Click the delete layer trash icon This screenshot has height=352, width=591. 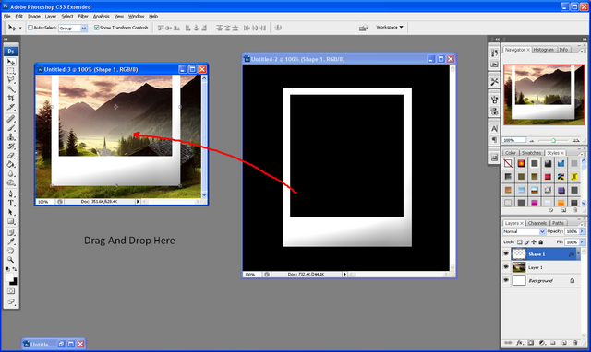tap(575, 343)
